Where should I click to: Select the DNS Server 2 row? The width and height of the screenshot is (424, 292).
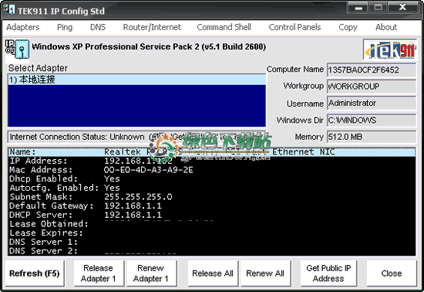(212, 251)
